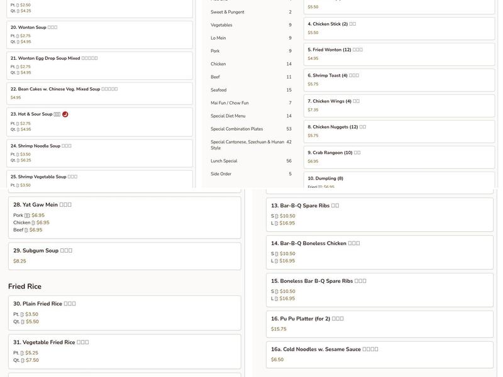Select the 28. Yat Gaw Mein item
Viewport: 503px width, 377px height.
124,217
